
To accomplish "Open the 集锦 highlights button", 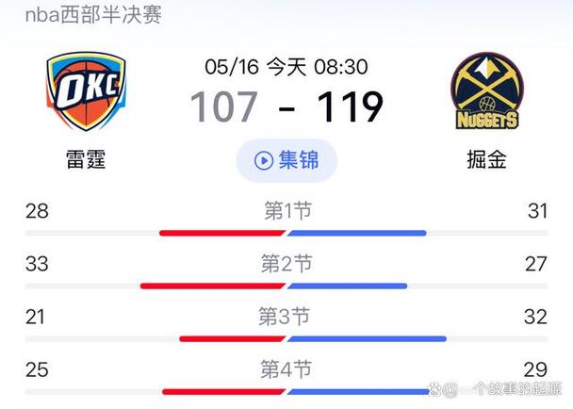I will pyautogui.click(x=286, y=160).
